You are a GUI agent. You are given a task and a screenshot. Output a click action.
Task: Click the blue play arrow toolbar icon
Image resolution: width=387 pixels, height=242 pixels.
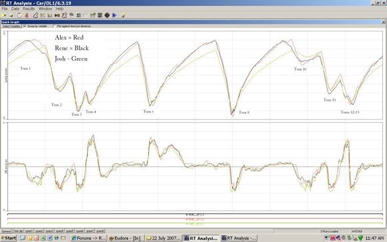(x=114, y=15)
